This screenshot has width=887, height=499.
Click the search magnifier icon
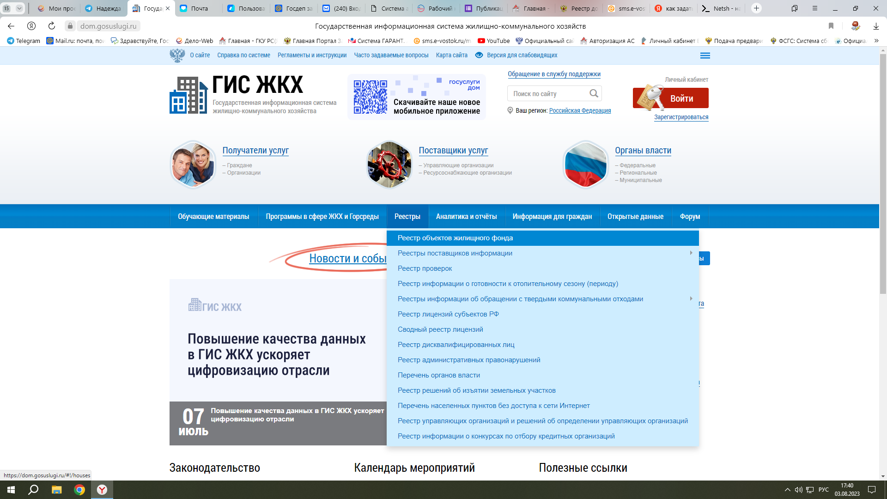pos(594,93)
